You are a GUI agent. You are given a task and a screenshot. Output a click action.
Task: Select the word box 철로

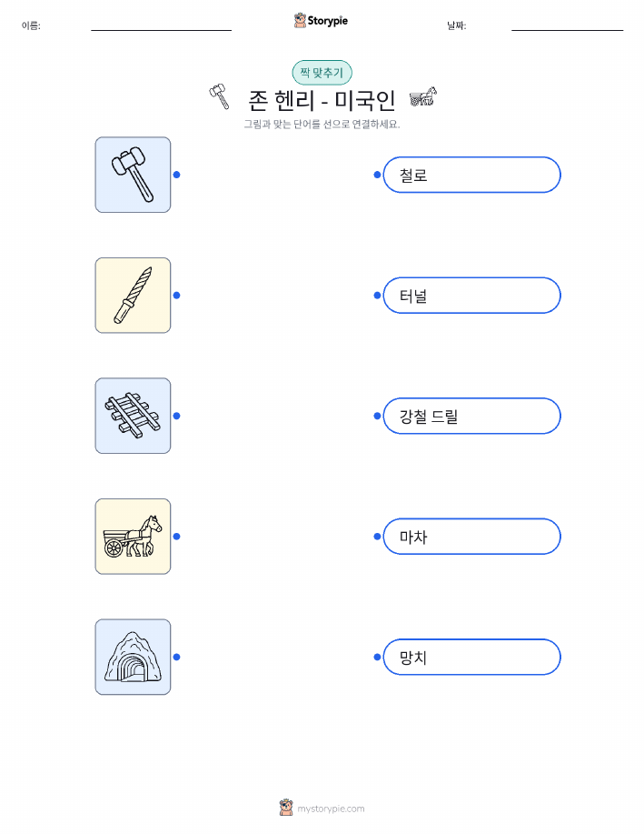471,175
